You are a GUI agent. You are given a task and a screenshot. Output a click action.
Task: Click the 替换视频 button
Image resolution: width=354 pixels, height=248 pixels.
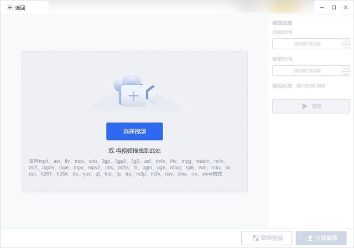coord(267,238)
